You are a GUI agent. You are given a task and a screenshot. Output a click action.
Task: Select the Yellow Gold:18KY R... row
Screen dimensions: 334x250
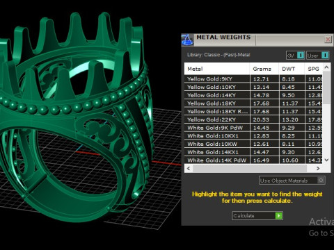(253, 111)
